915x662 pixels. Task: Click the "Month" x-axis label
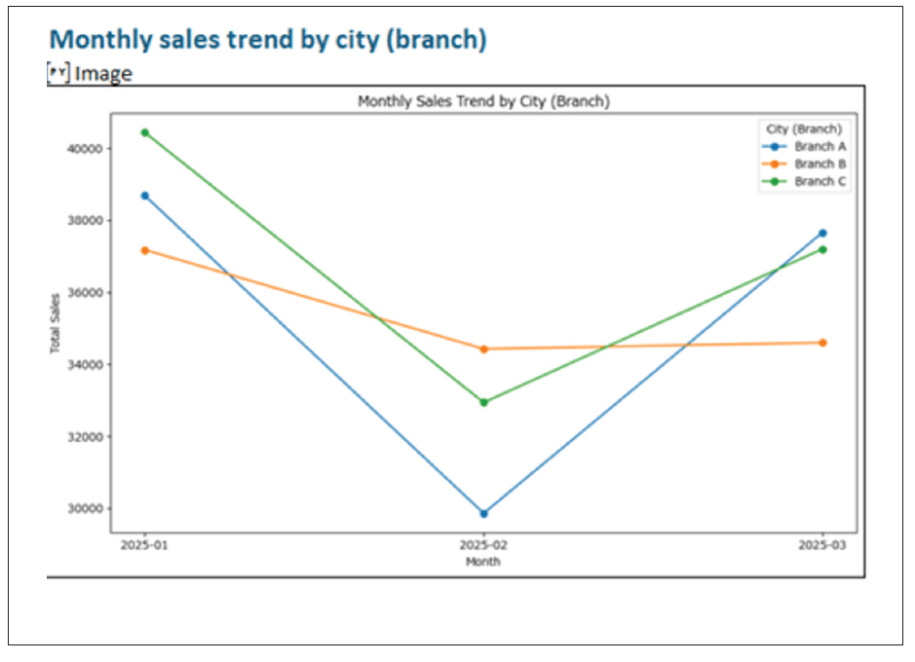point(483,562)
